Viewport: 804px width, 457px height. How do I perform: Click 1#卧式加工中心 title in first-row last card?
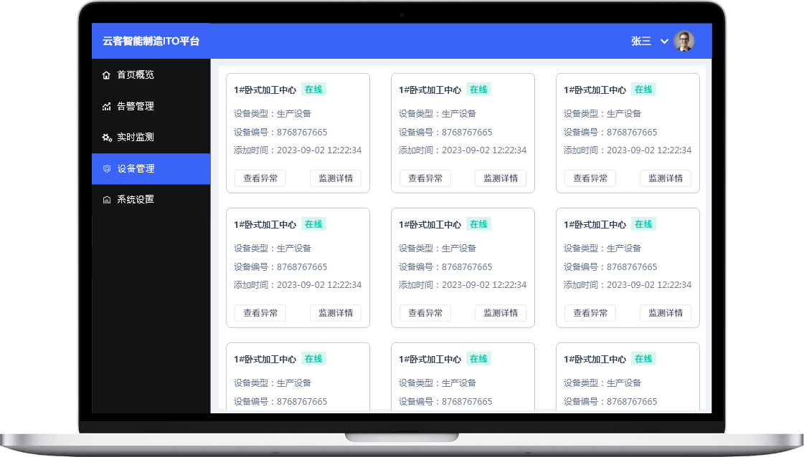pyautogui.click(x=595, y=90)
